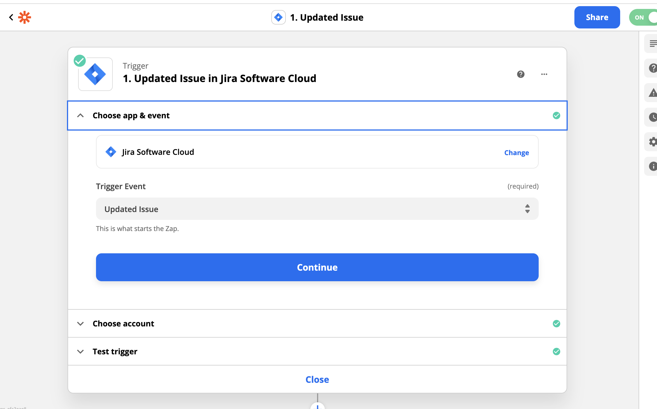
Task: Click the Close link at bottom
Action: (317, 379)
